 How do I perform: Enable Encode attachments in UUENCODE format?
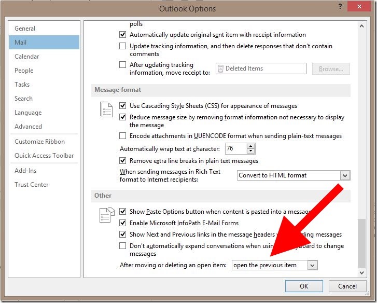coord(122,135)
